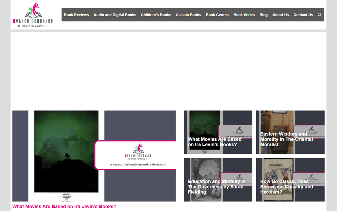Image resolution: width=337 pixels, height=211 pixels.
Task: Select Classic Books in the navigation
Action: [188, 15]
